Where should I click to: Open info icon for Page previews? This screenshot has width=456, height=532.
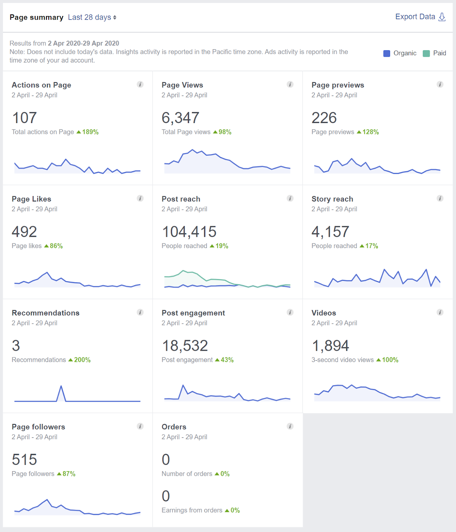[440, 84]
